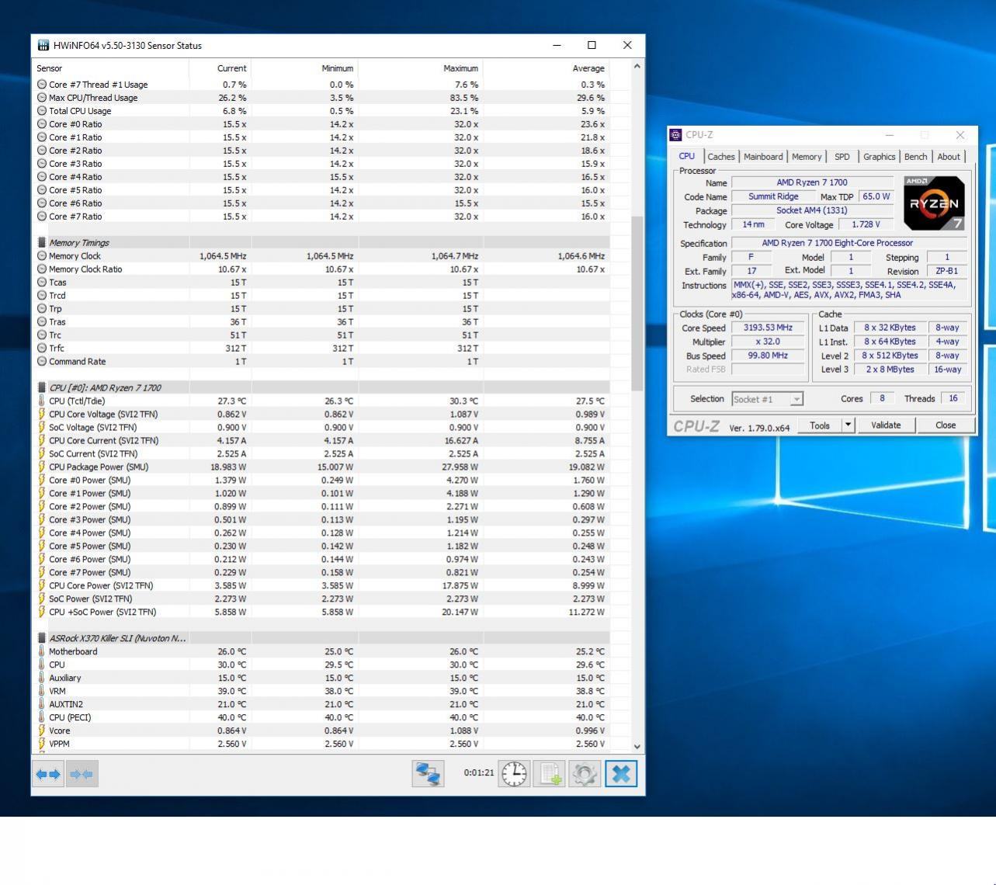Click the CPU-Z title bar app icon

[675, 135]
